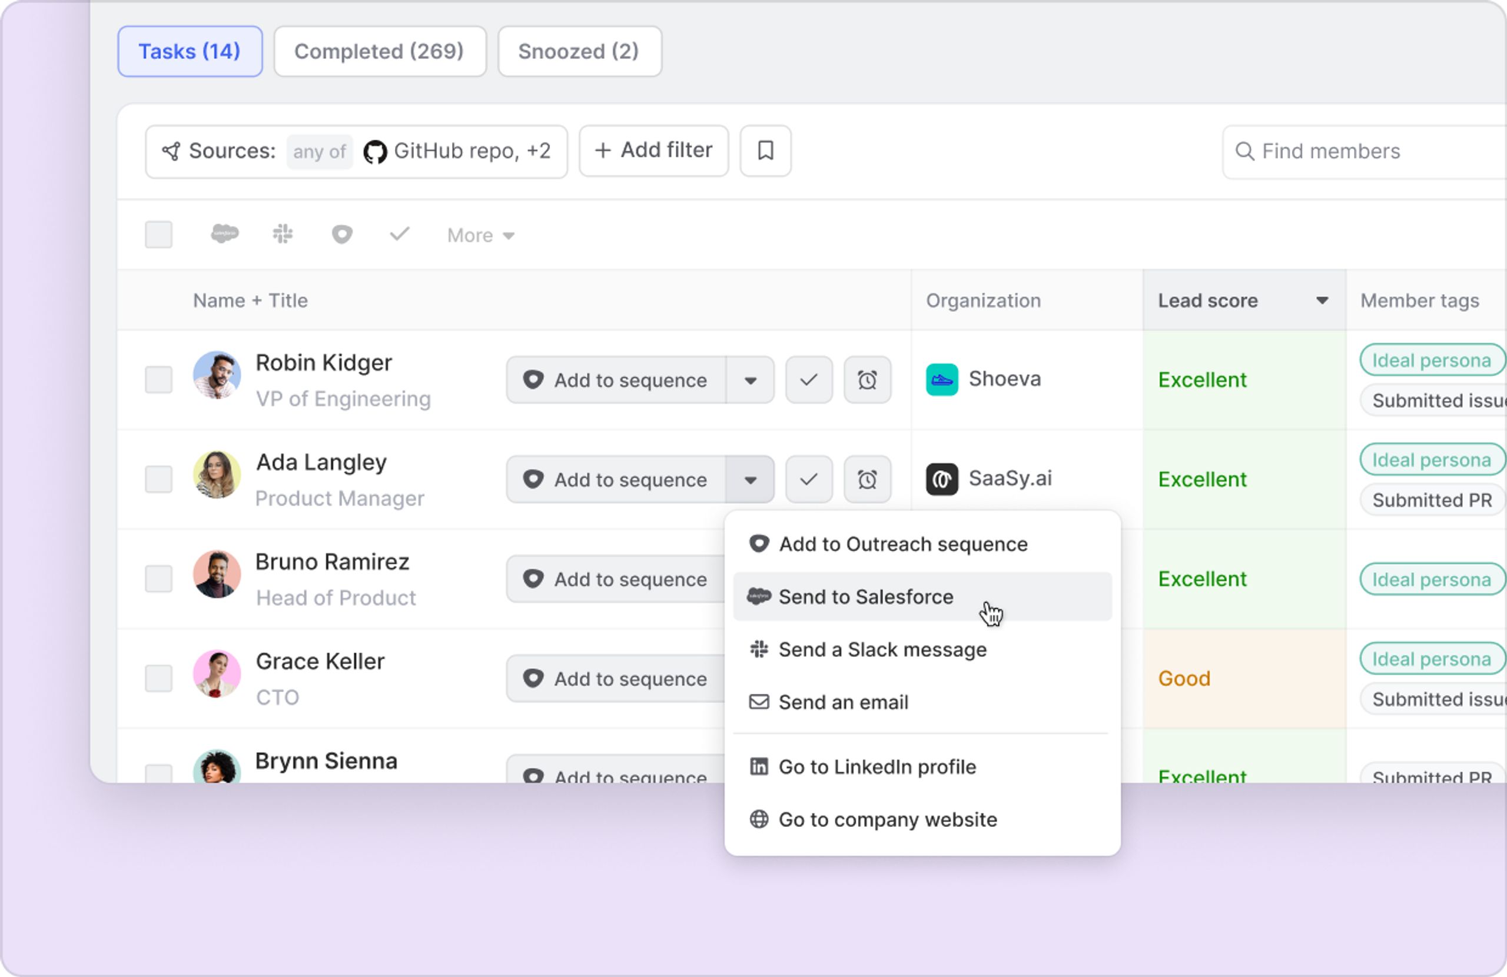Screen dimensions: 1507x977
Task: Open dropdown arrow beside Robin Kidger's Add to sequence
Action: coord(751,380)
